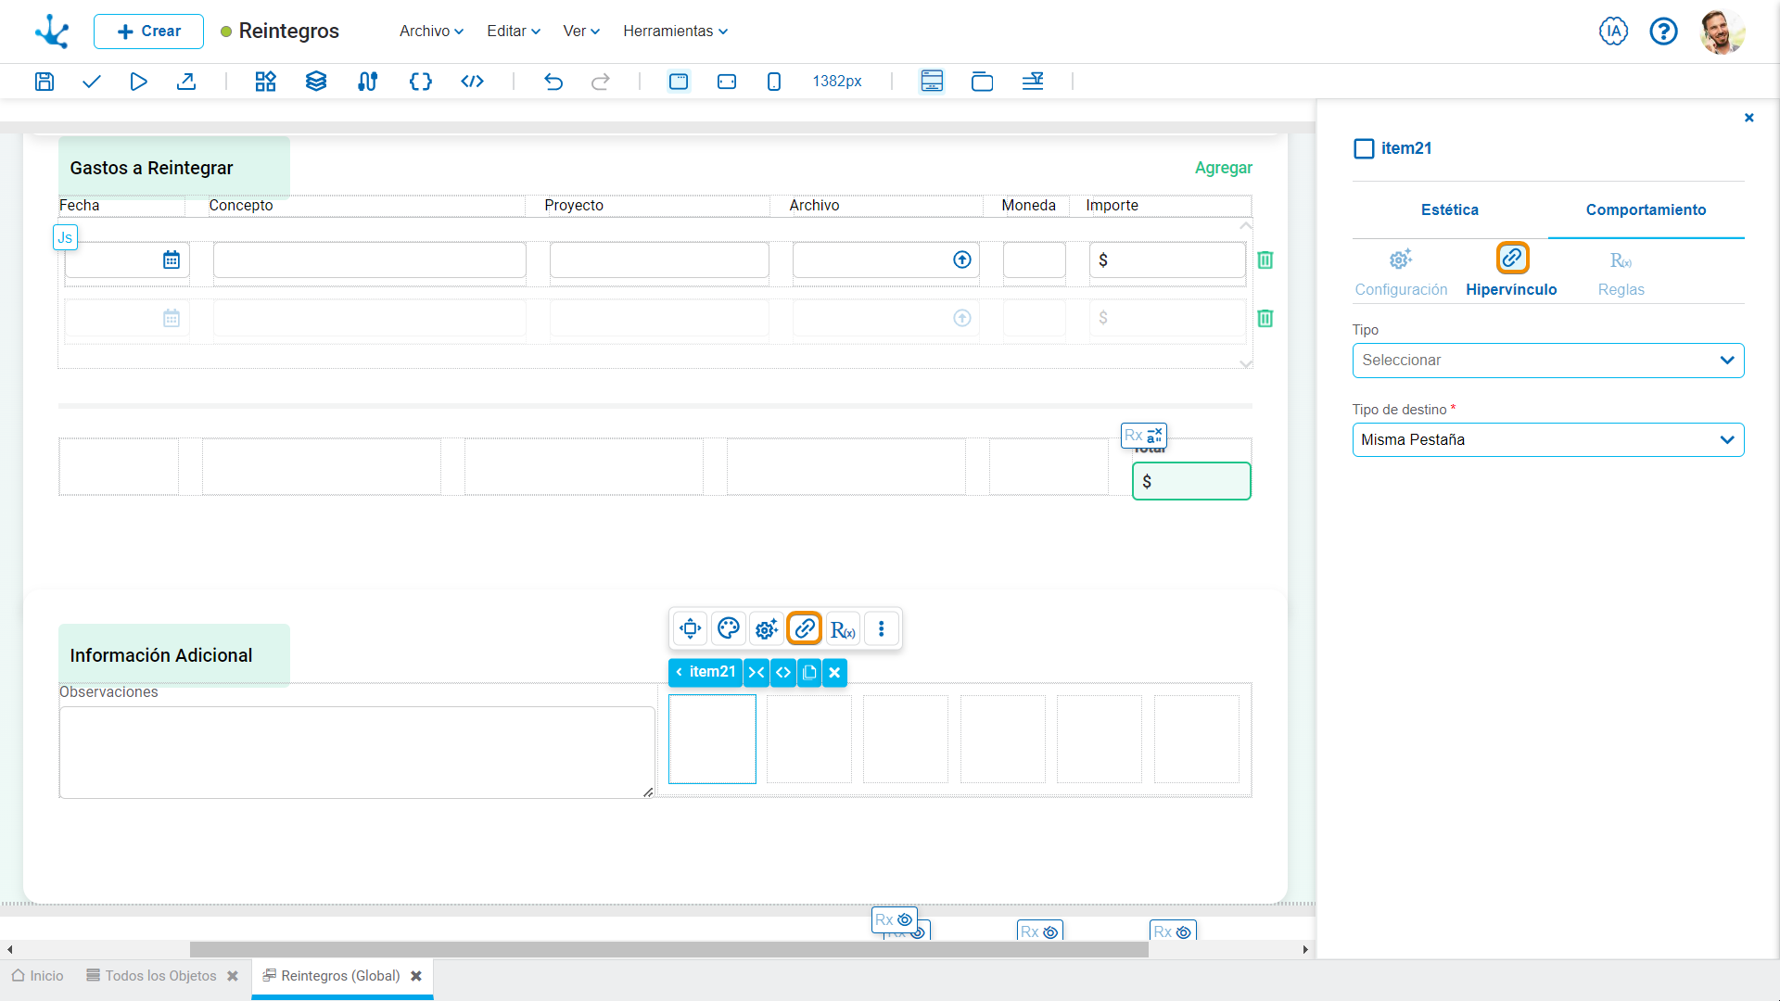1780x1001 pixels.
Task: Open the gear configuration icon in floating toolbar
Action: (767, 629)
